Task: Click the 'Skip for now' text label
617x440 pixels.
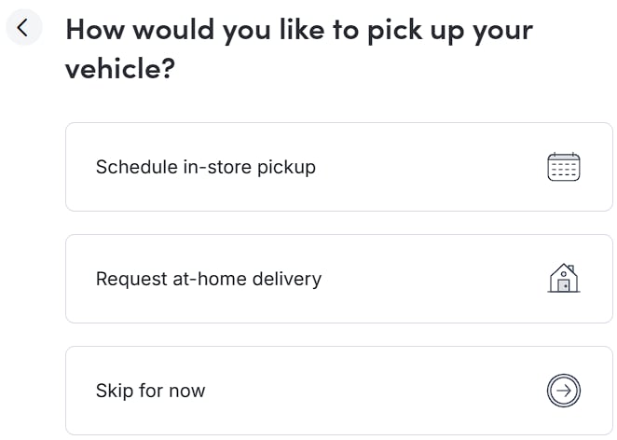Action: [x=150, y=391]
